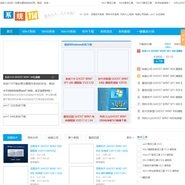Click the slide indicator dot on banner caption

click(x=53, y=77)
